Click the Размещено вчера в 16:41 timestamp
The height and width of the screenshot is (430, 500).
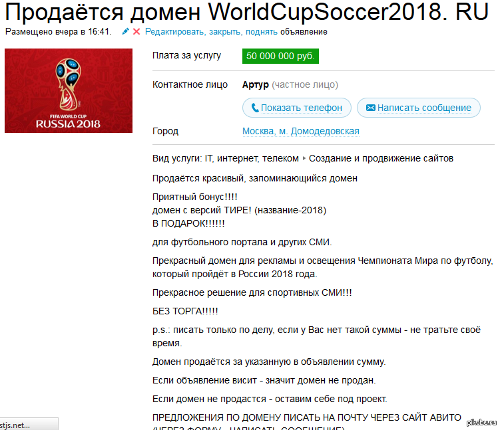click(58, 32)
